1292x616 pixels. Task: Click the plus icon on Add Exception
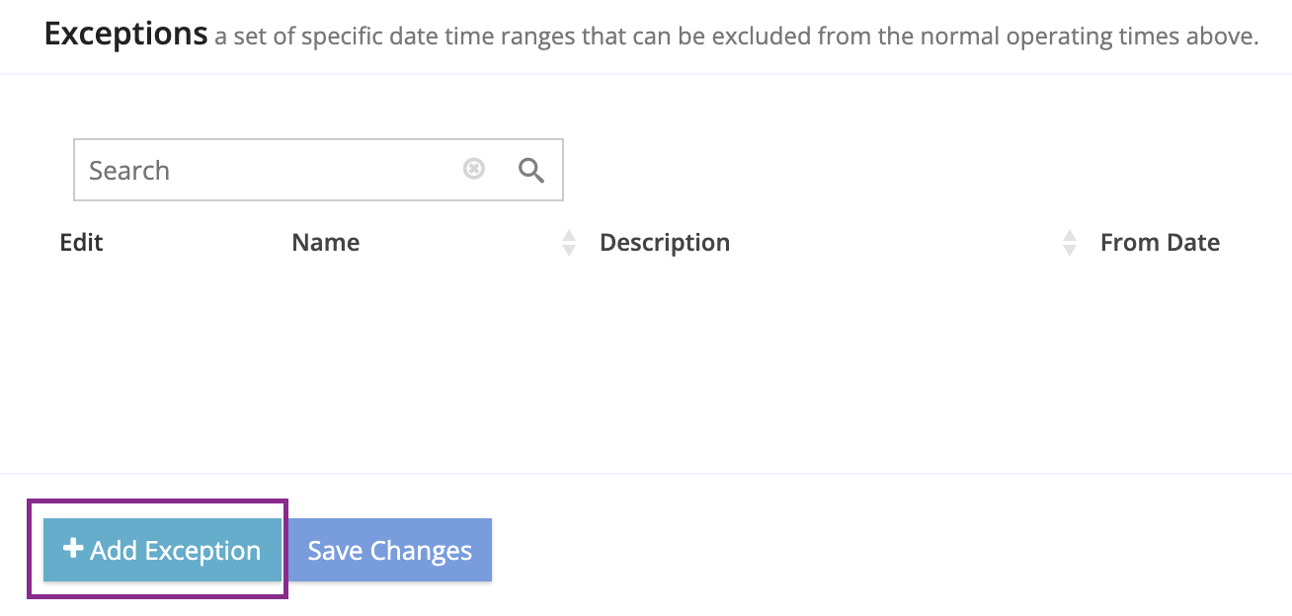pyautogui.click(x=73, y=549)
